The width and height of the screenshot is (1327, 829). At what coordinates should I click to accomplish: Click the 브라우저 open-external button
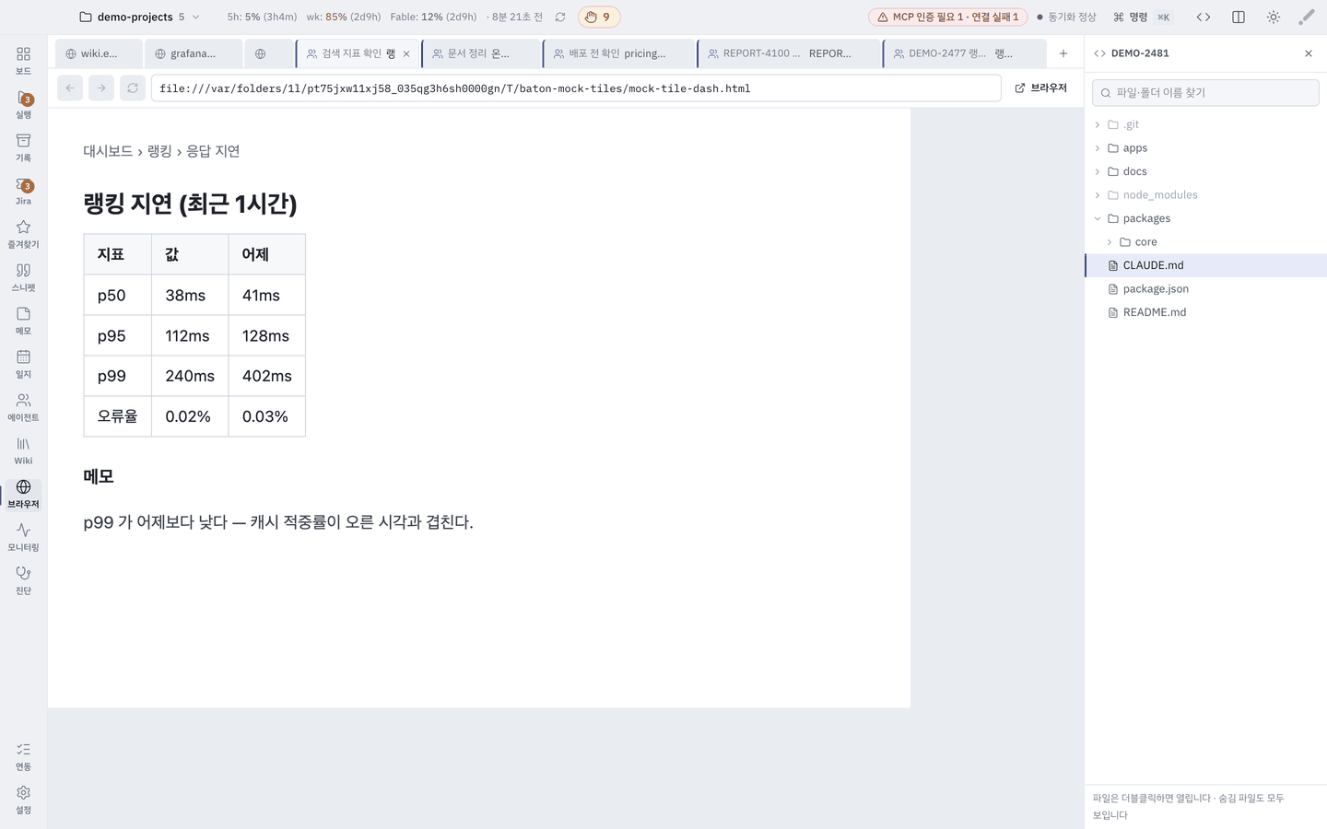click(1040, 88)
